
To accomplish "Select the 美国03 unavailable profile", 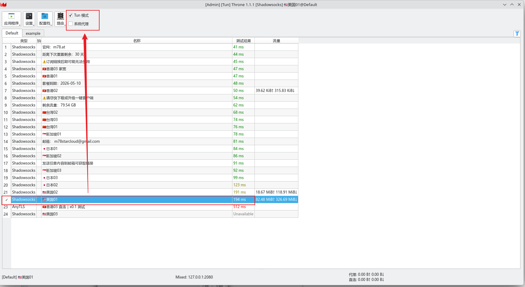I will (x=150, y=214).
